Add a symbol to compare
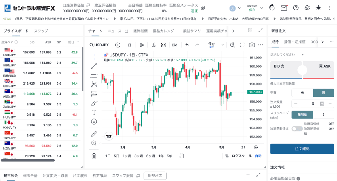This screenshot has width=337, height=181. (x=118, y=45)
